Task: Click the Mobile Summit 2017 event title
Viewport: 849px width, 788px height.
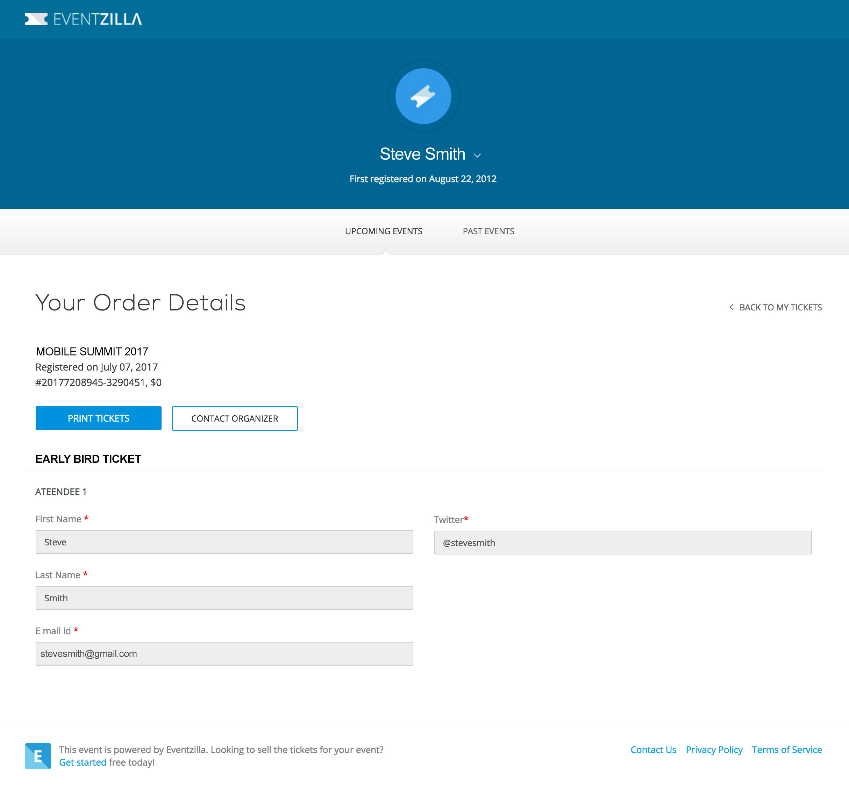Action: [92, 351]
